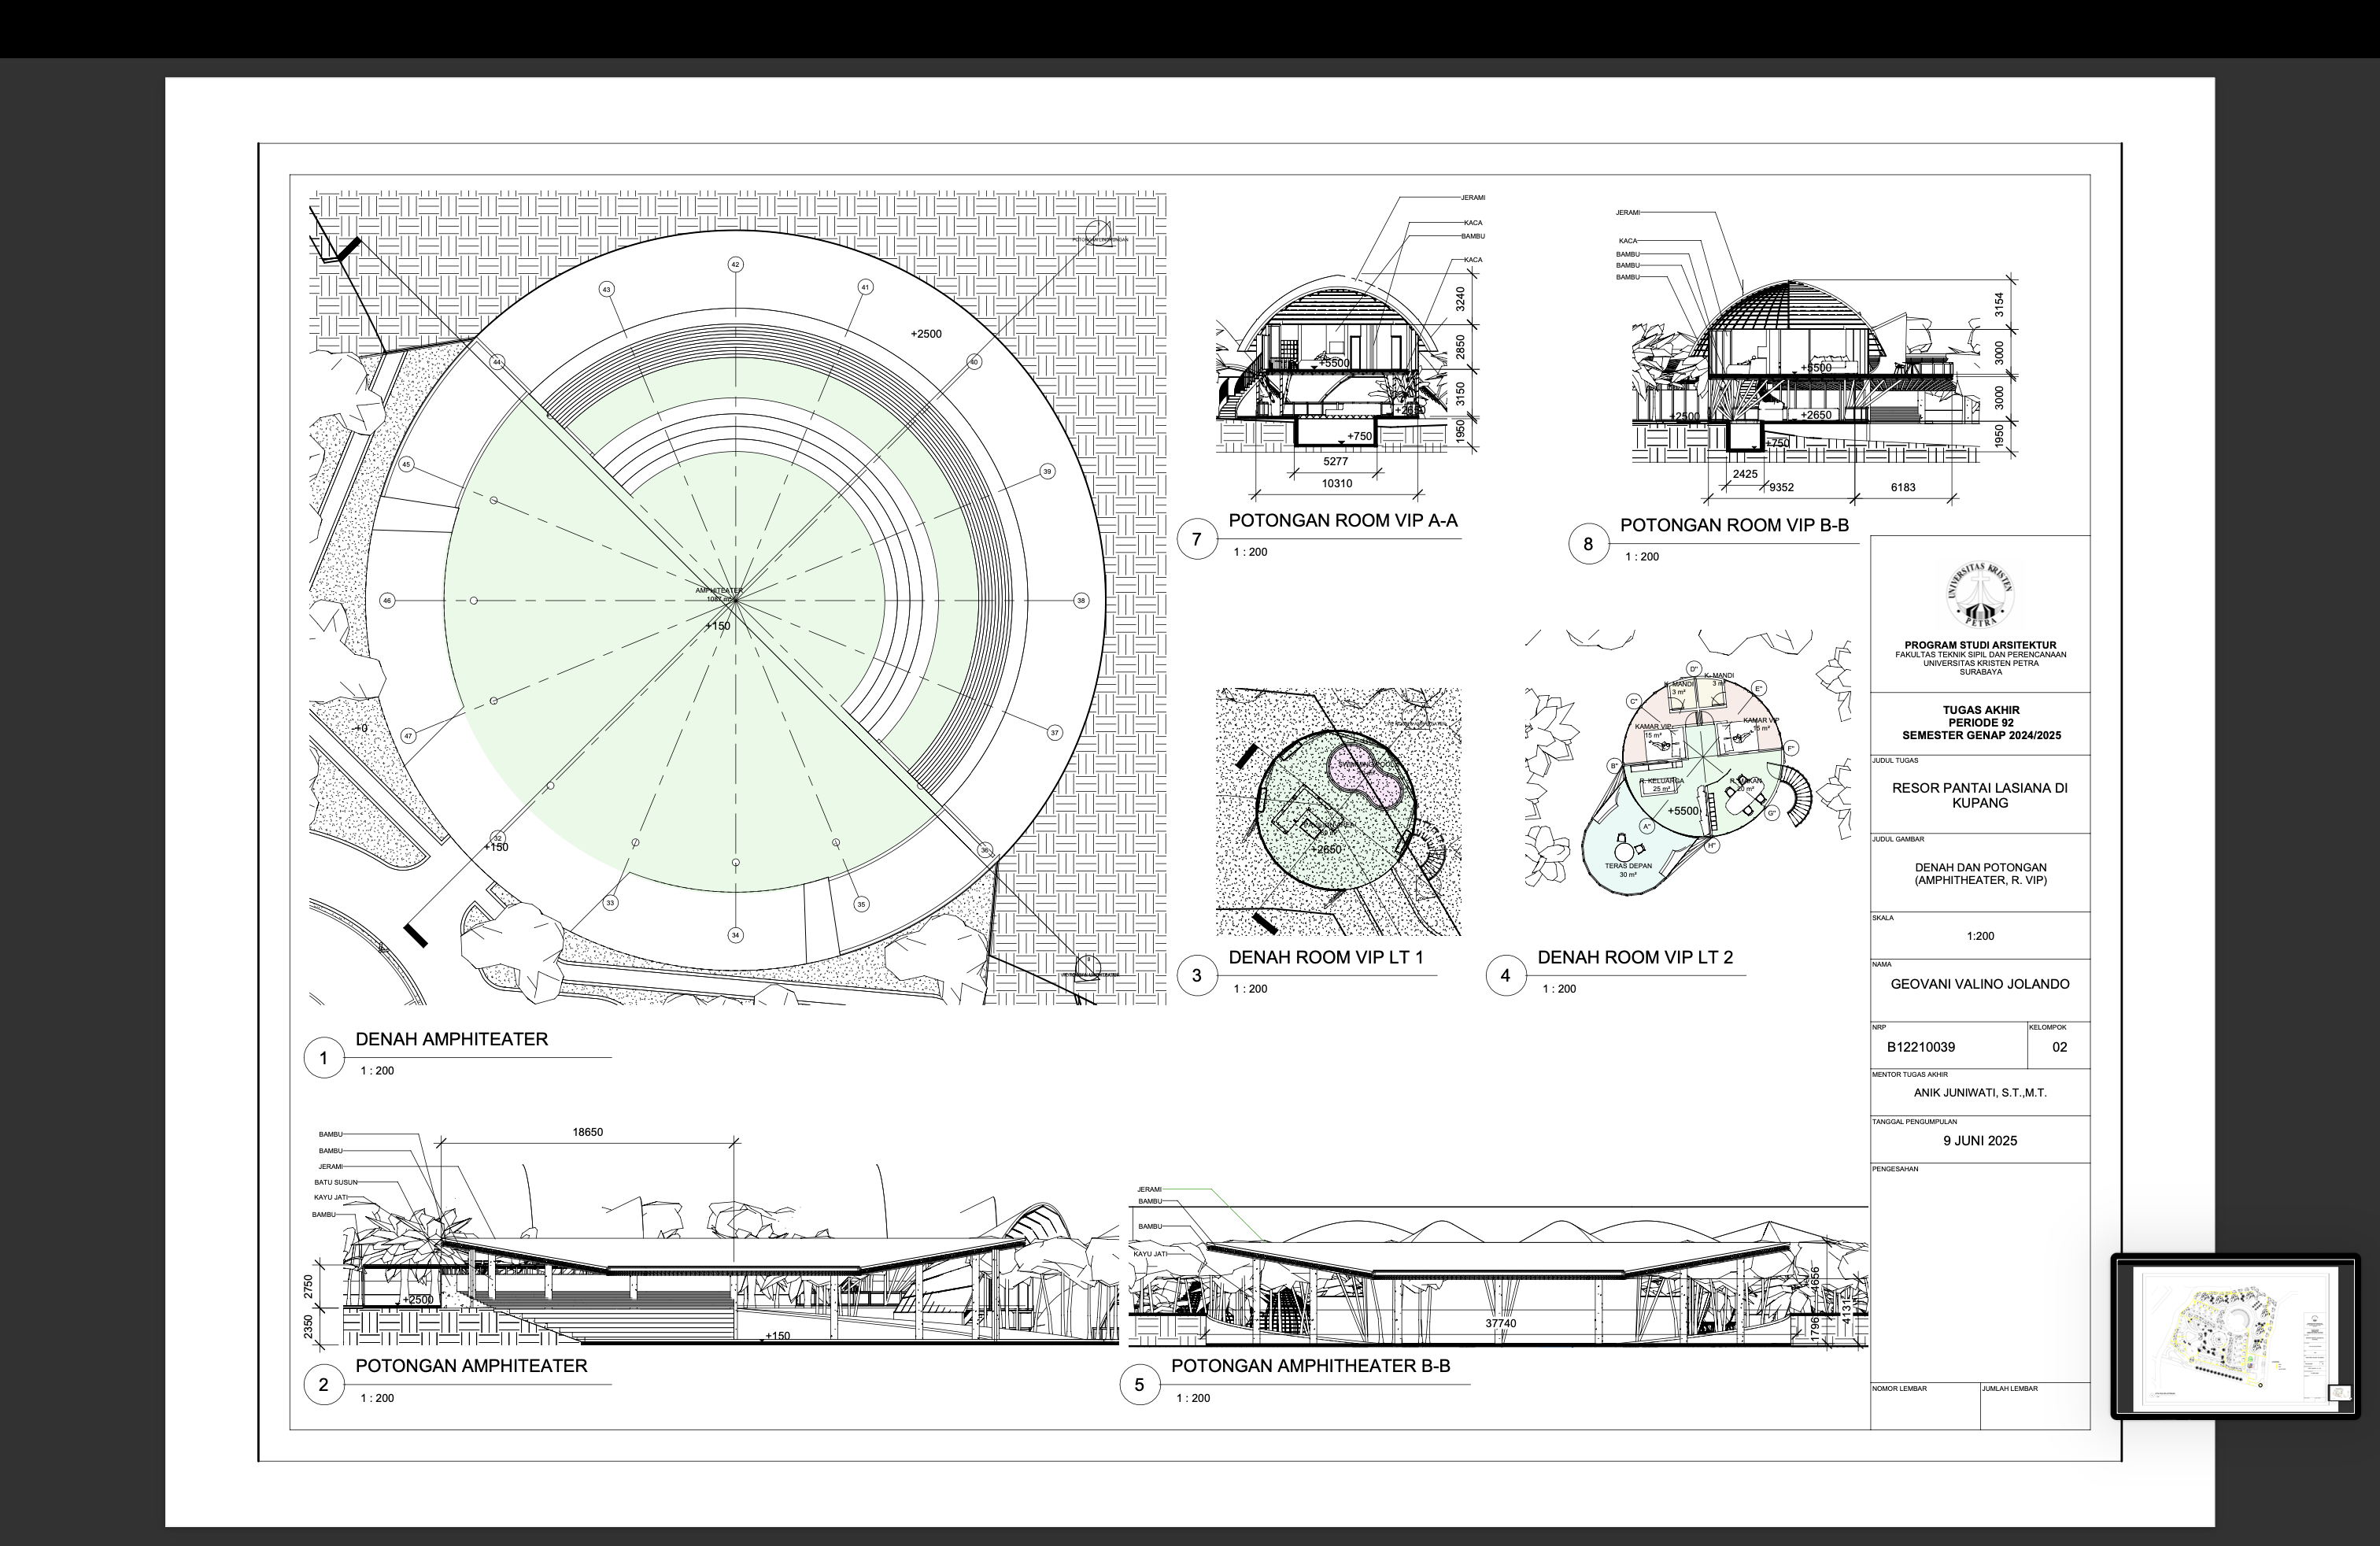Image resolution: width=2380 pixels, height=1546 pixels.
Task: Click the POTONGAN AMPHITHEATER B-B title
Action: (x=1310, y=1366)
